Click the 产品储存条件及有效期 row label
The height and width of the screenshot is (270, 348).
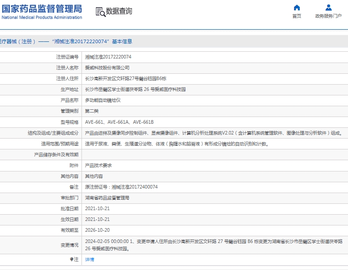[x=56, y=155]
